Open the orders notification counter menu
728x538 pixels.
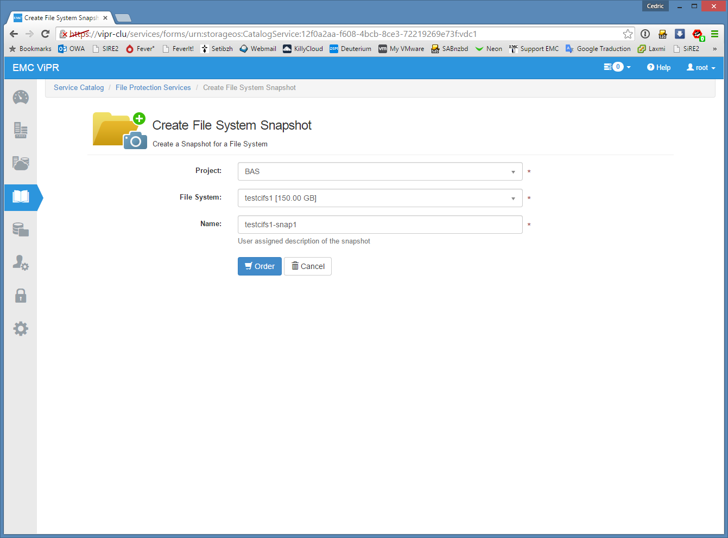coord(617,67)
